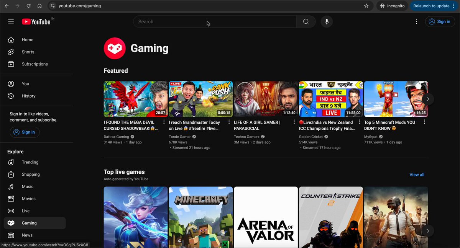Screen dimensions: 460x248
Task: Open the Arena of Valor game card
Action: [x=266, y=217]
